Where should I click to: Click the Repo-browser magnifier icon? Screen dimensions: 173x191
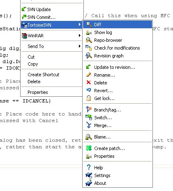(89, 40)
